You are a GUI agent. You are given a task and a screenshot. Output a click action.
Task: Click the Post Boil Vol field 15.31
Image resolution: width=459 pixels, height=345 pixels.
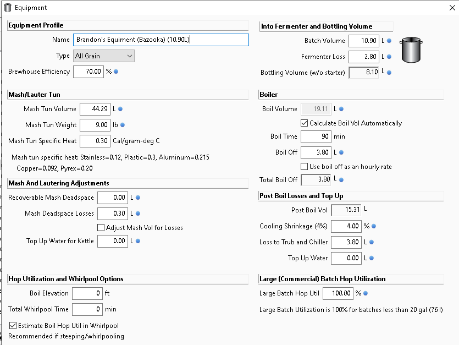coord(346,210)
